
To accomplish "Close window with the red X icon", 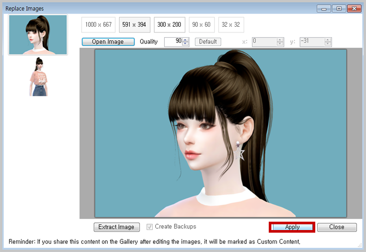I will (354, 9).
